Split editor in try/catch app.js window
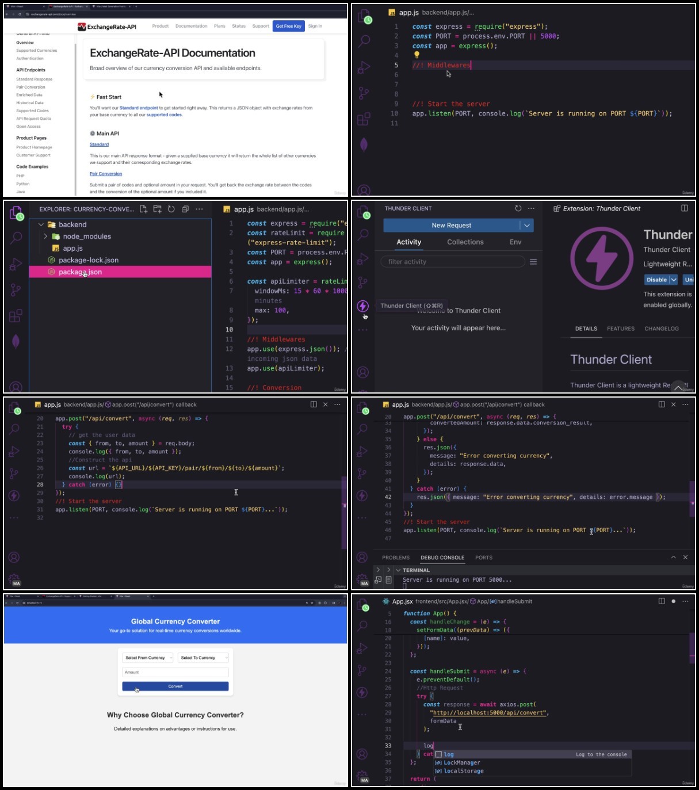 point(314,404)
